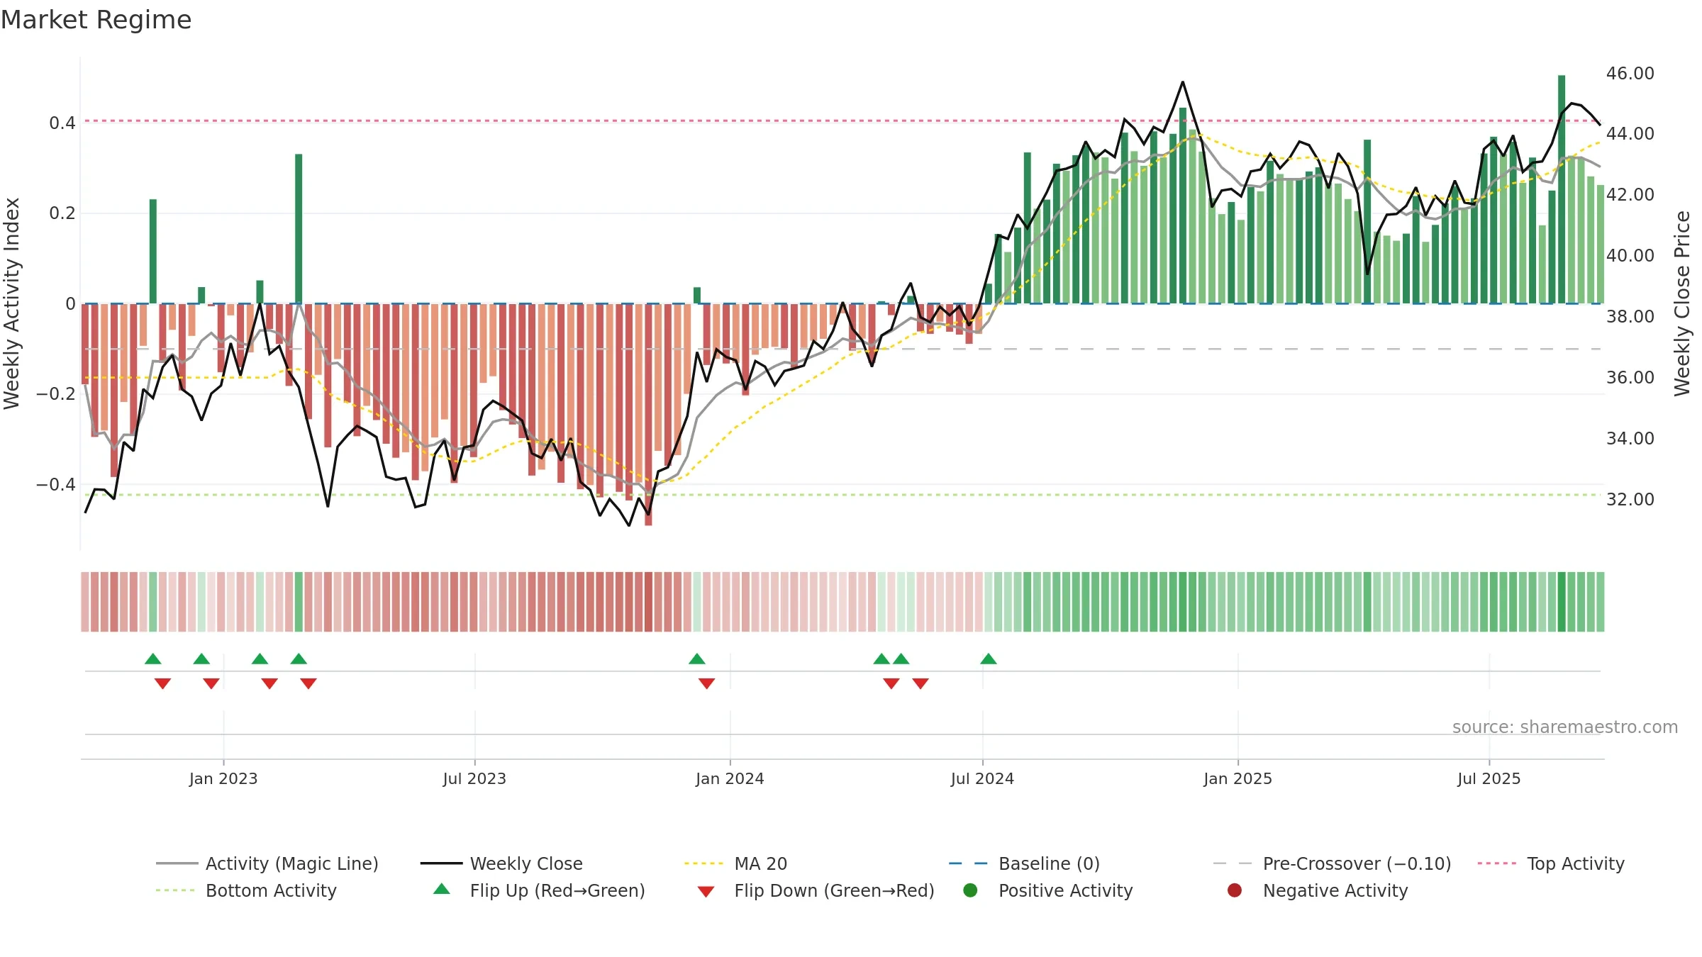Click the Market Regime chart title
This screenshot has width=1702, height=957.
[96, 20]
